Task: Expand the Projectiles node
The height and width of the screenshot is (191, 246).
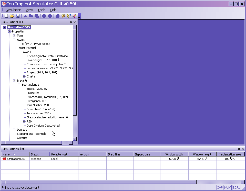Action: pyautogui.click(x=24, y=93)
